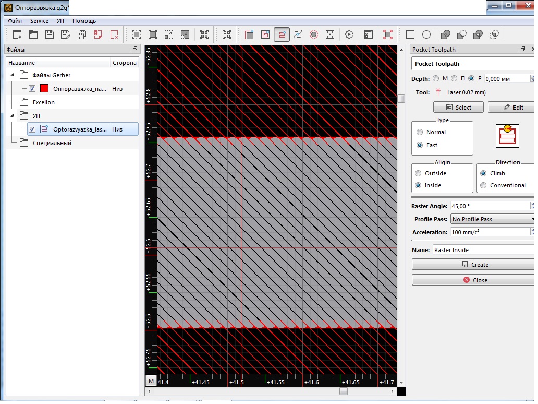
Task: Choose the Conventional direction option
Action: (x=484, y=185)
